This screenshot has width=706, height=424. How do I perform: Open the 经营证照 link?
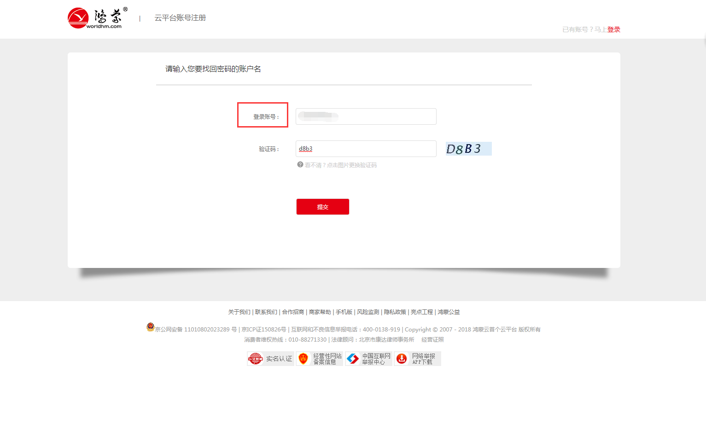pyautogui.click(x=432, y=340)
